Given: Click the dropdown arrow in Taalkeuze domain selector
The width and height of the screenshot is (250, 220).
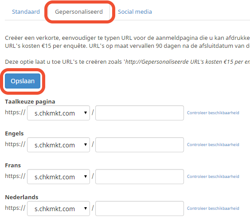Looking at the screenshot, I should coord(86,113).
